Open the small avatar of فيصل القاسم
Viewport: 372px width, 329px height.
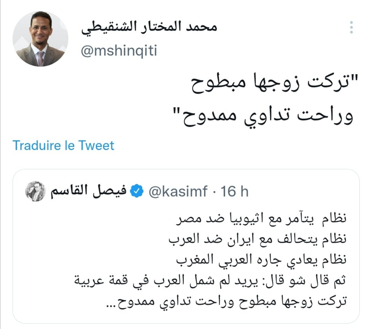click(35, 191)
